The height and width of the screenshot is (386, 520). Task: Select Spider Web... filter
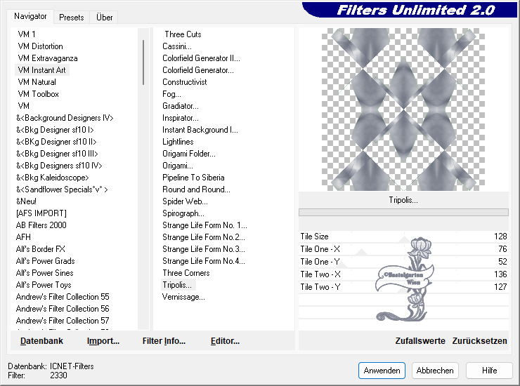point(183,201)
